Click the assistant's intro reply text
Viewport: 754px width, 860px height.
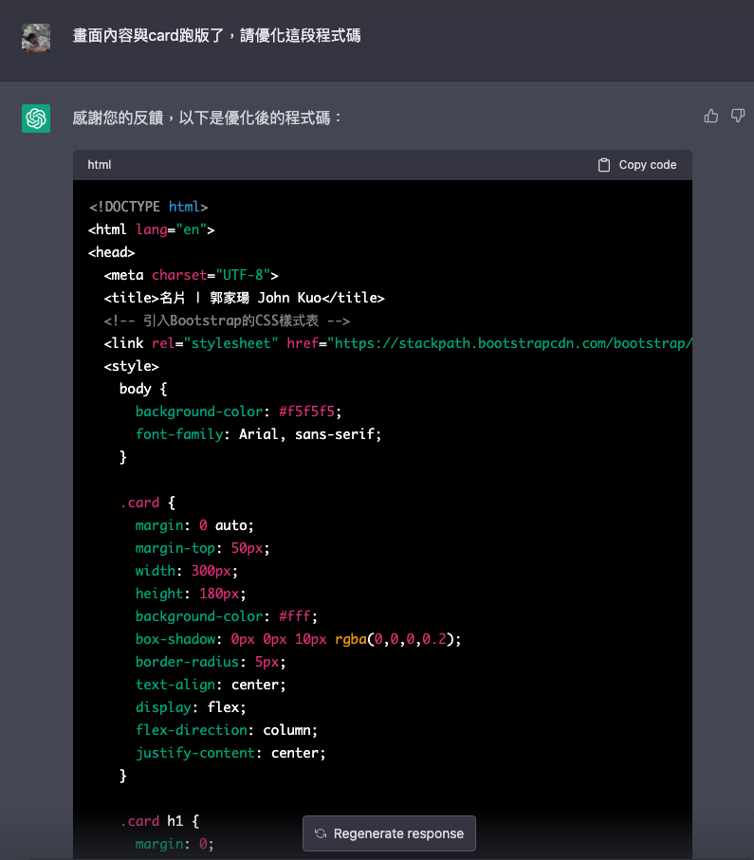click(208, 119)
